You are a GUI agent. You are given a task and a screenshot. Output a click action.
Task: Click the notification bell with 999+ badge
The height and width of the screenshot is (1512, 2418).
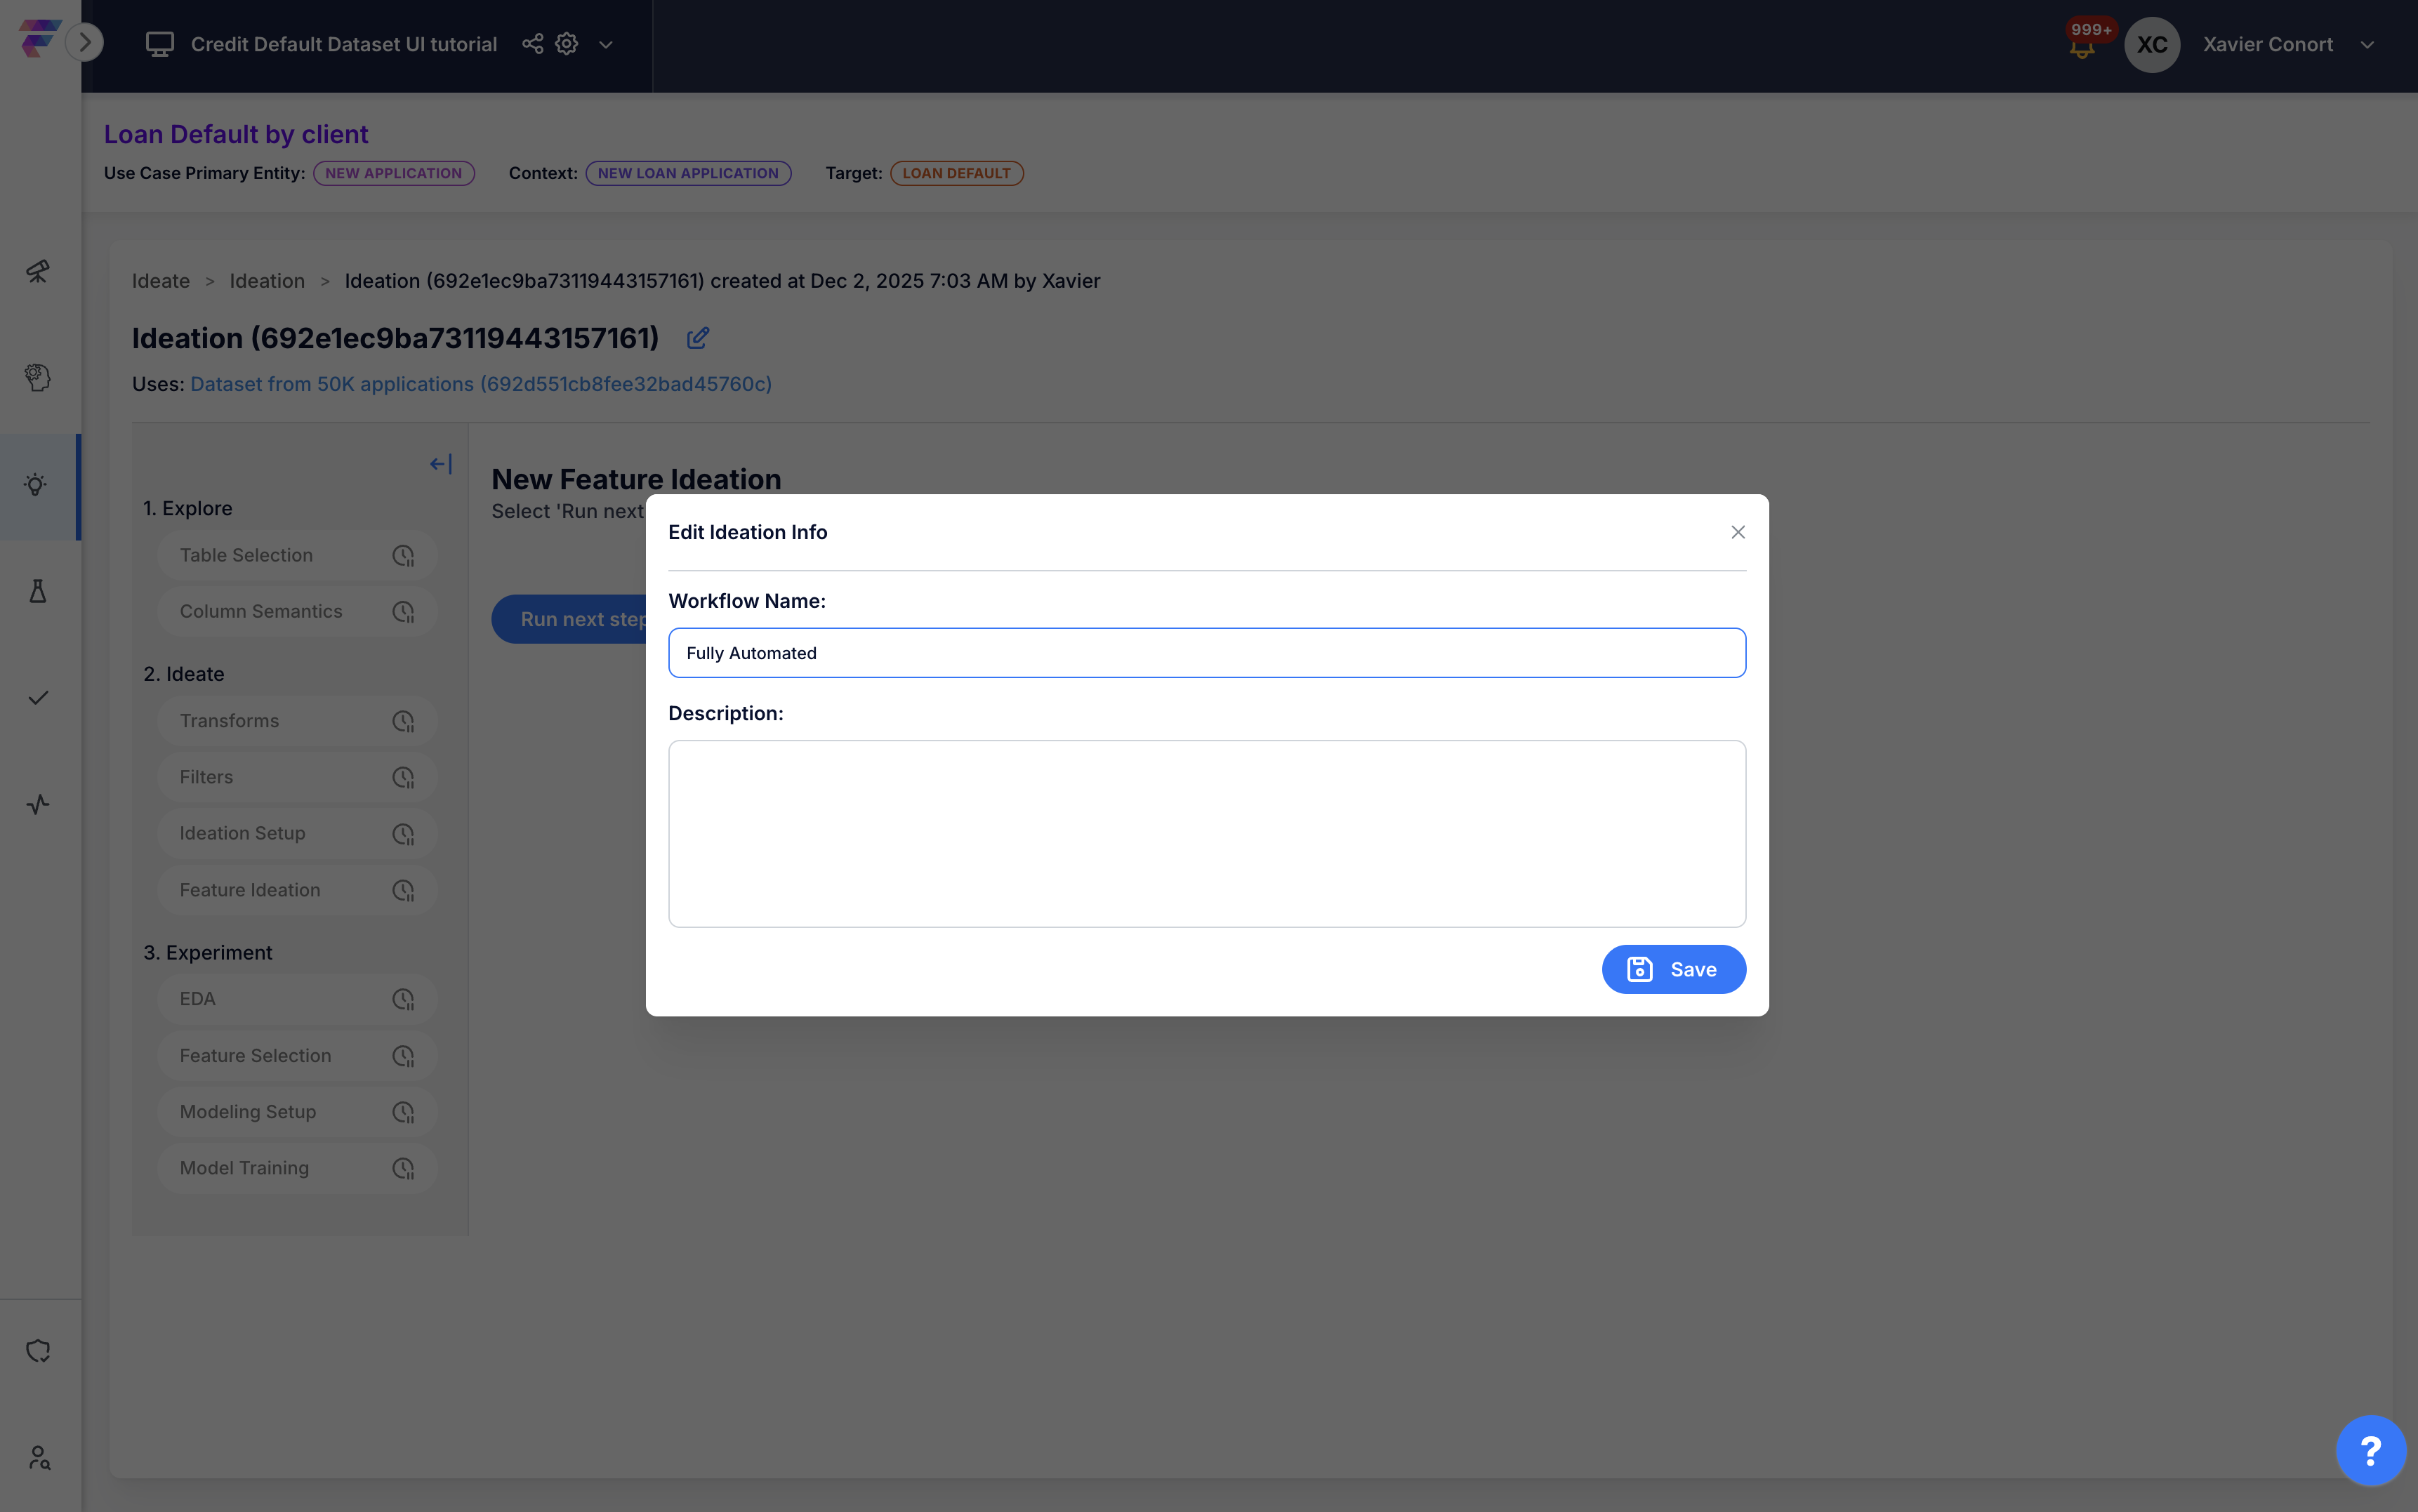[x=2082, y=48]
